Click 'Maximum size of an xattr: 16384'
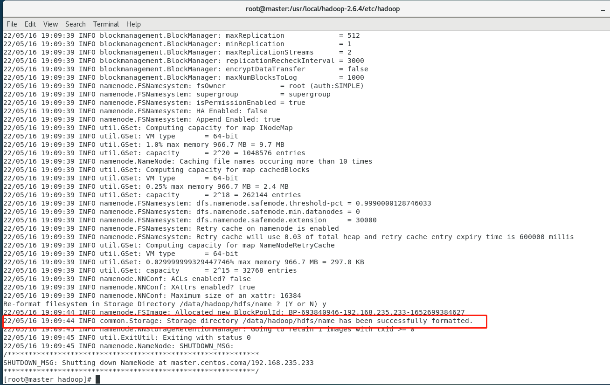The image size is (610, 385). click(x=236, y=296)
